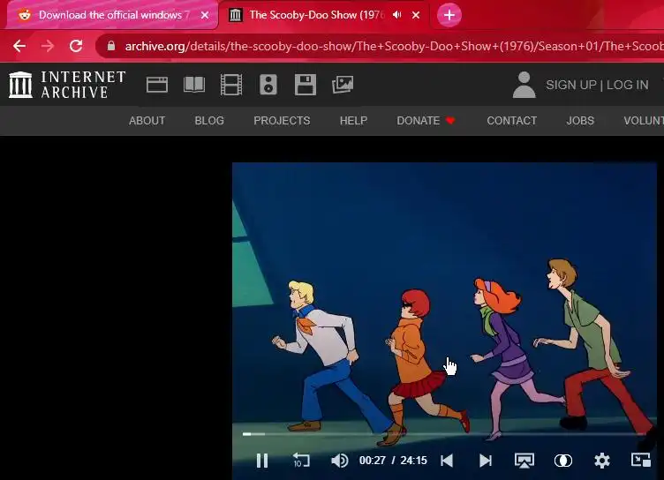Switch to the Download windows tab
The image size is (664, 480).
pos(111,15)
